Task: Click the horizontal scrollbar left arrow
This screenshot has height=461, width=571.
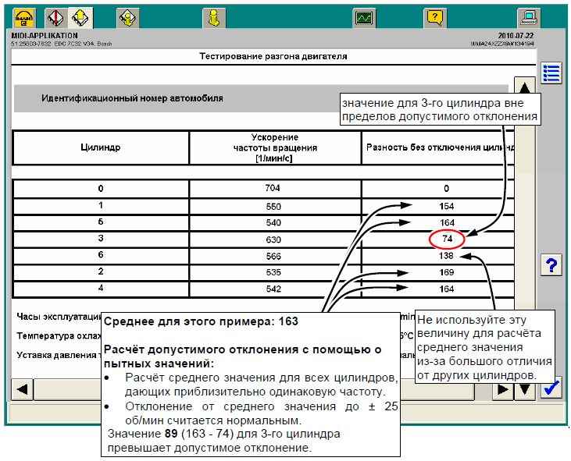Action: [22, 389]
